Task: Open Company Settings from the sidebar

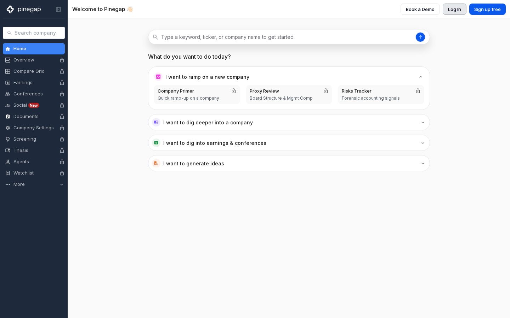Action: point(34,128)
